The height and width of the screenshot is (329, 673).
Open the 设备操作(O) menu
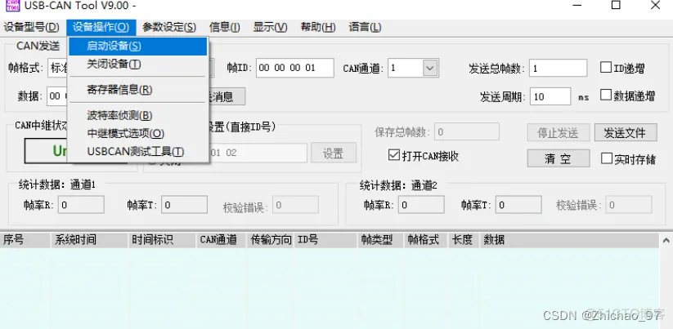[x=101, y=28]
